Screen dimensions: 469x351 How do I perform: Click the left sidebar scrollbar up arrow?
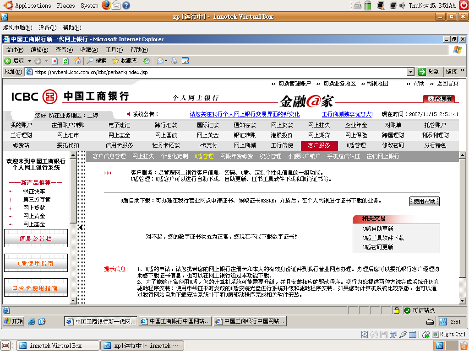(x=73, y=155)
